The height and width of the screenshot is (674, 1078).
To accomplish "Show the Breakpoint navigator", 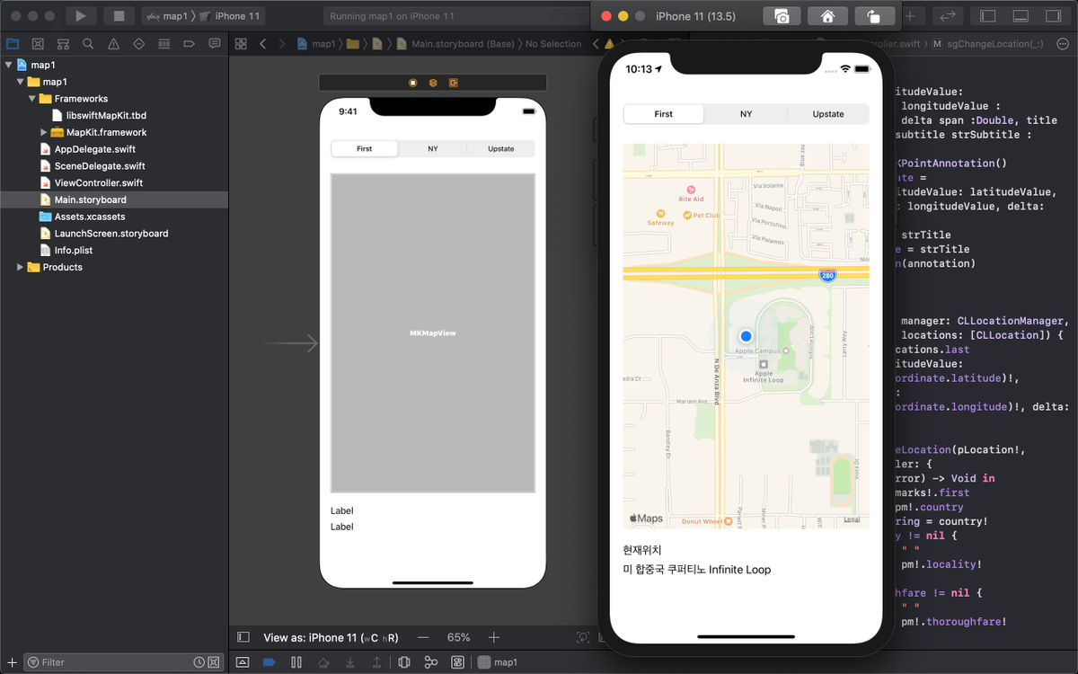I will coord(189,43).
